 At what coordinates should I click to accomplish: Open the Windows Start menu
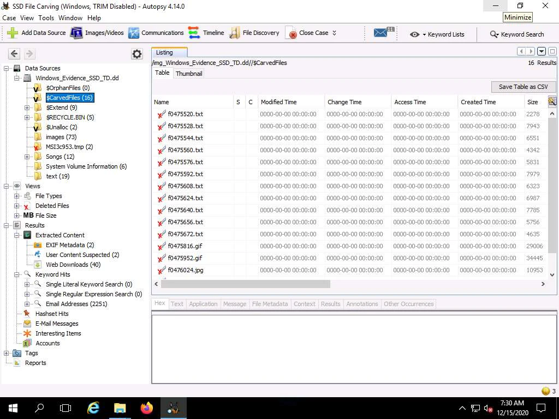tap(13, 408)
